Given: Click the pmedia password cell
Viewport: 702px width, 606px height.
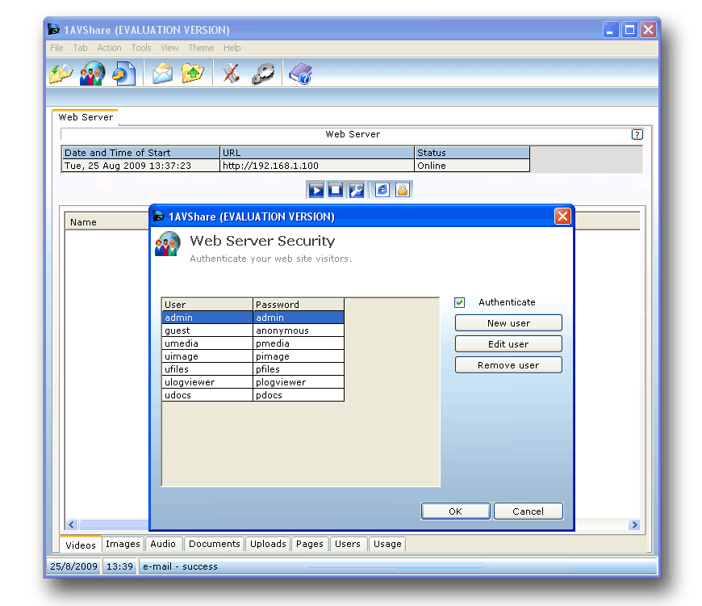Looking at the screenshot, I should (x=299, y=343).
